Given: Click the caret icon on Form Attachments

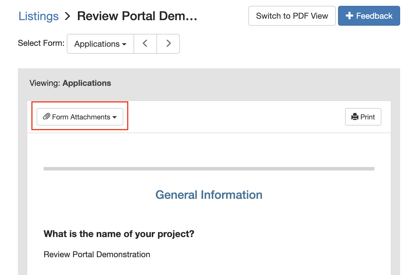Looking at the screenshot, I should pos(115,117).
